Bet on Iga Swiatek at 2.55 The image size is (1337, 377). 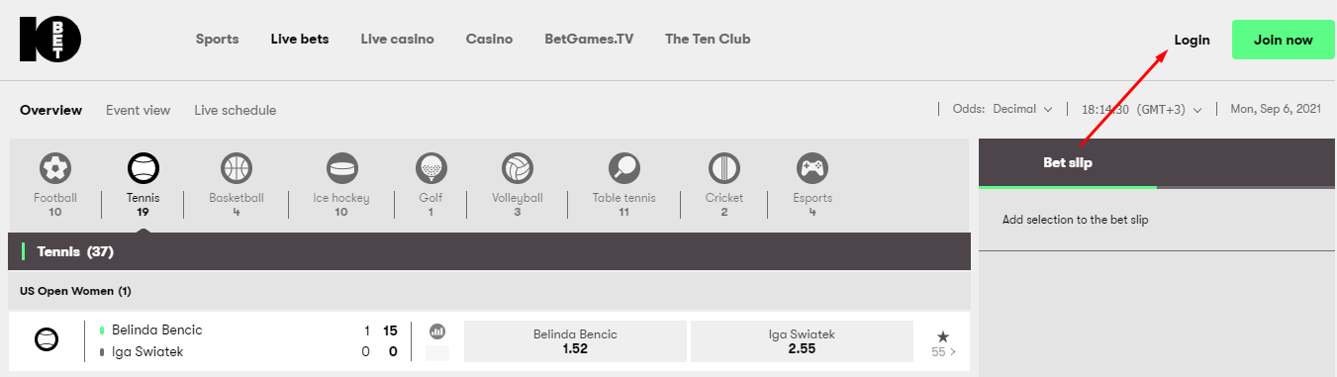(802, 341)
